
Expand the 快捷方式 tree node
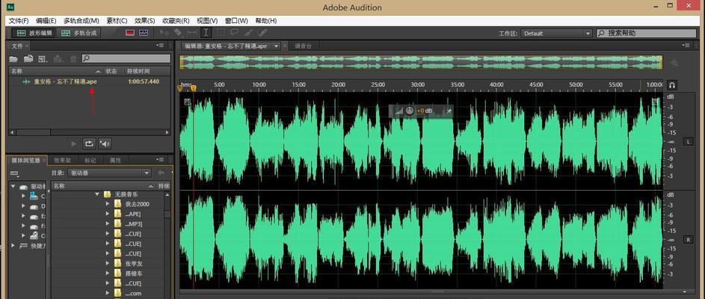point(13,245)
